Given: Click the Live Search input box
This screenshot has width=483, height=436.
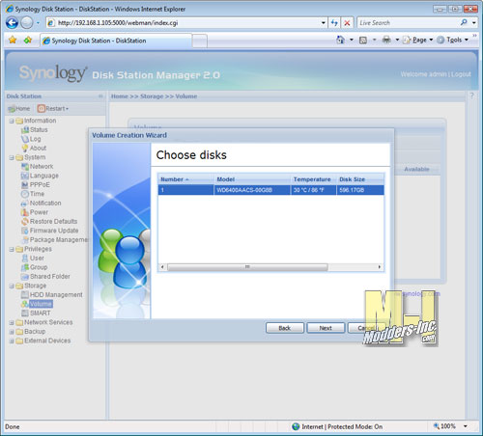Looking at the screenshot, I should (409, 23).
